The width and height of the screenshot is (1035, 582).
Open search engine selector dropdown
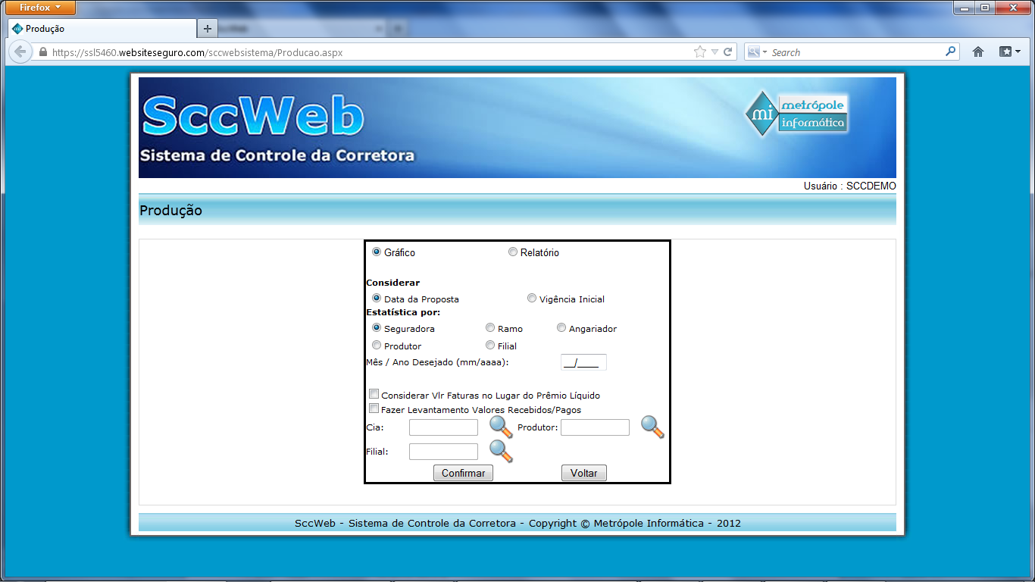click(x=758, y=52)
